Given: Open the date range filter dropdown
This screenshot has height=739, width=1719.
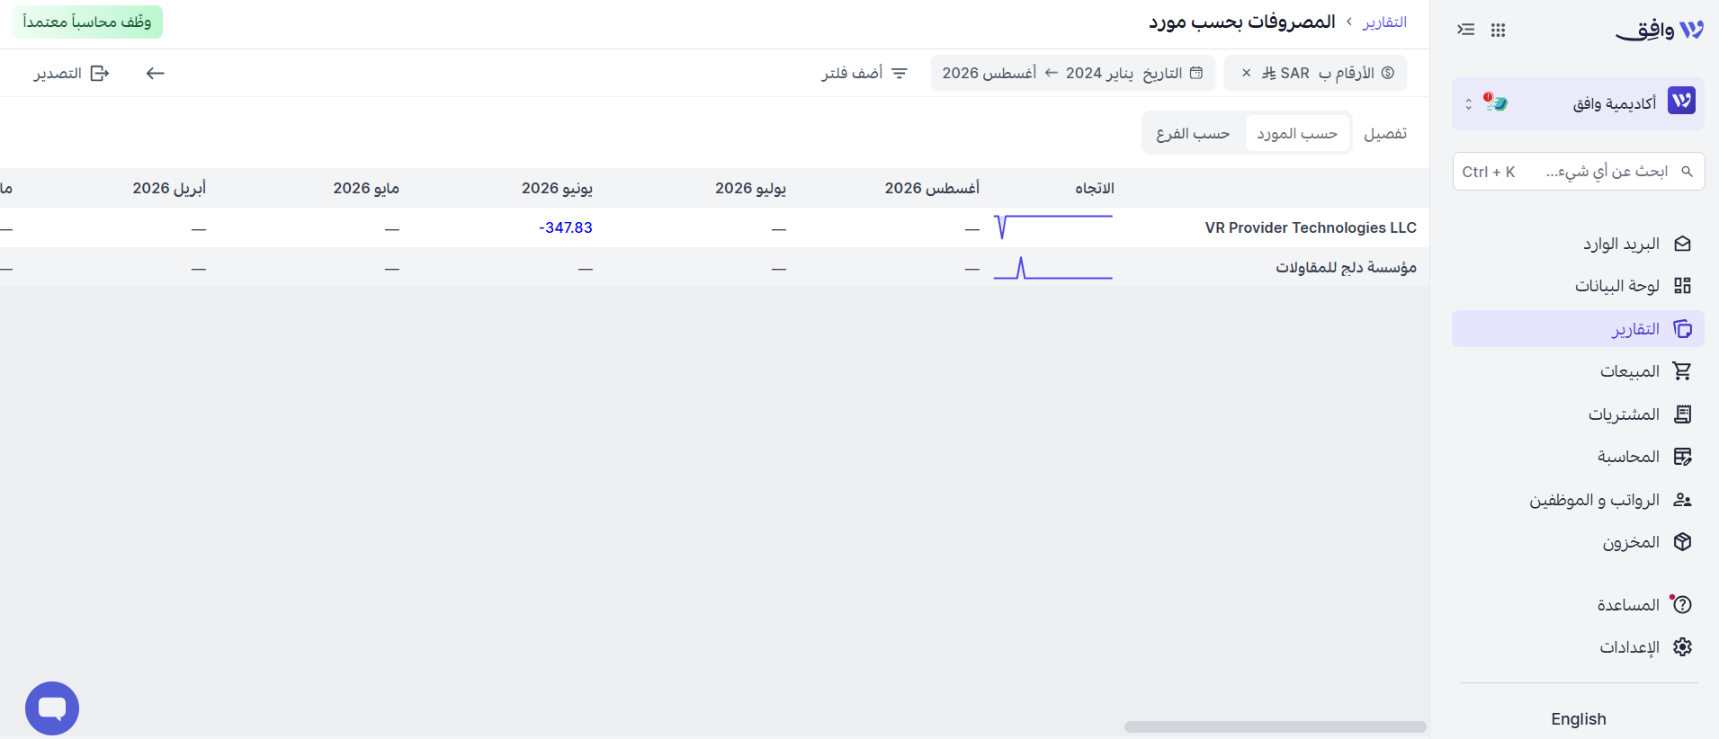Looking at the screenshot, I should [1072, 73].
